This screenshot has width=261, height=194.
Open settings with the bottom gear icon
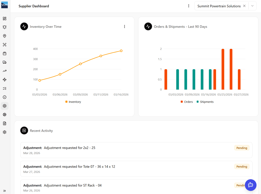pyautogui.click(x=4, y=132)
